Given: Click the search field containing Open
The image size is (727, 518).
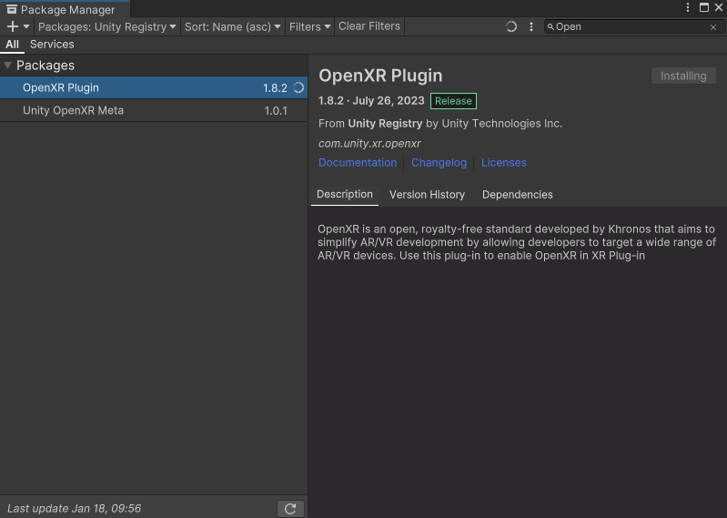Looking at the screenshot, I should 633,27.
